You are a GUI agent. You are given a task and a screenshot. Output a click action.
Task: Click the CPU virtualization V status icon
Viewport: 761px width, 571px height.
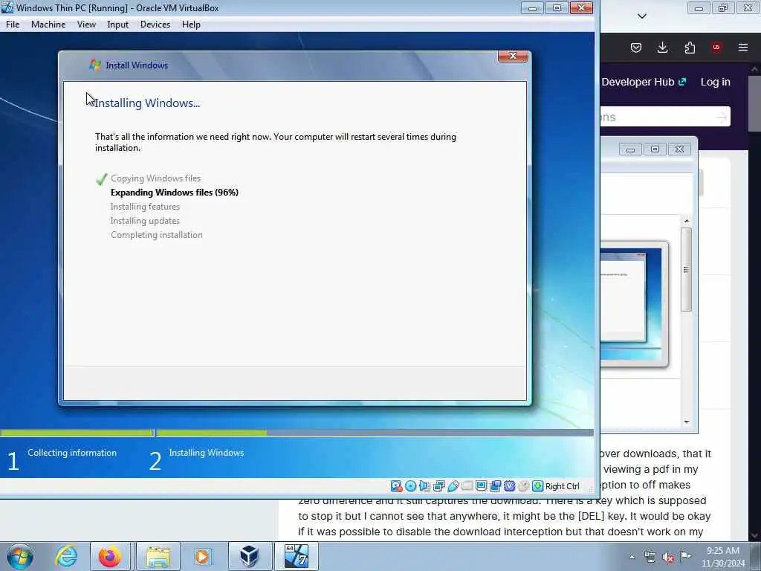509,486
